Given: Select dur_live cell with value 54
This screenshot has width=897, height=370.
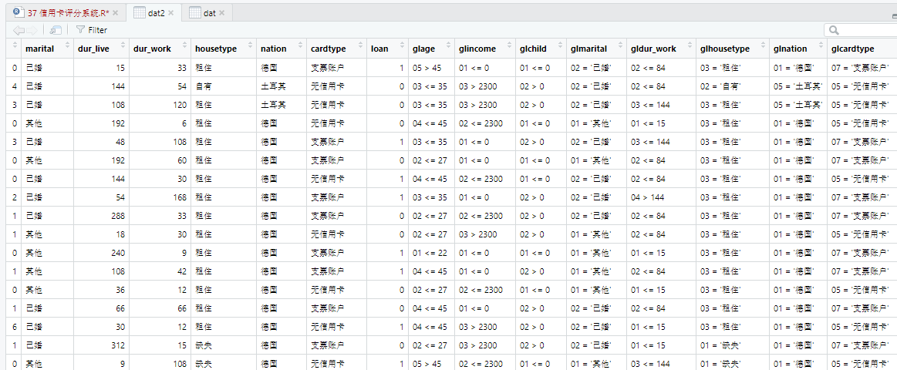Looking at the screenshot, I should click(x=102, y=197).
